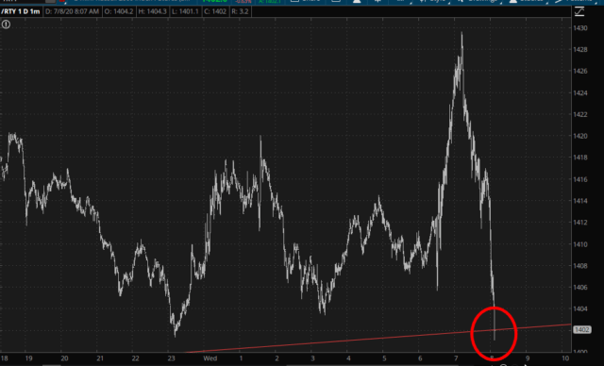Open the Studies menu in toolbar
Image resolution: width=604 pixels, height=366 pixels.
pos(526,1)
